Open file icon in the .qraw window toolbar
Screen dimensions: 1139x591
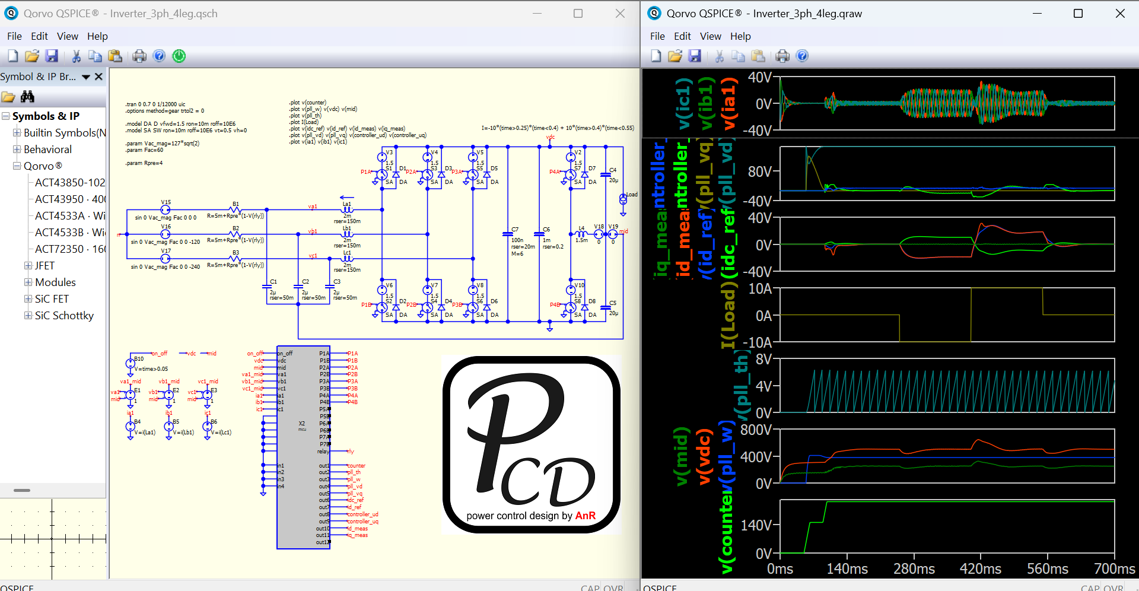click(675, 56)
